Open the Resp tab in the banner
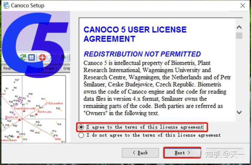 [7, 68]
